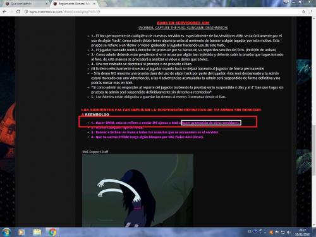Open the Action Center flag tray icon
316x237 pixels.
pos(277,232)
